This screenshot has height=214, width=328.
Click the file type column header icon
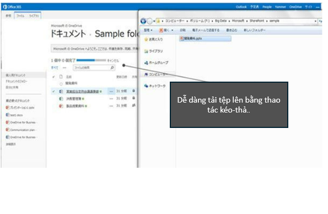61,77
